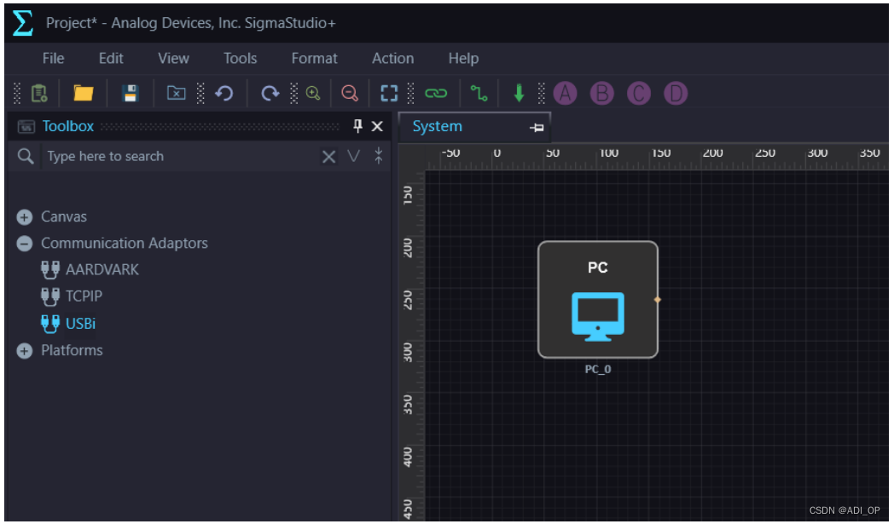Click the new project clipboard icon
This screenshot has height=524, width=894.
tap(38, 93)
